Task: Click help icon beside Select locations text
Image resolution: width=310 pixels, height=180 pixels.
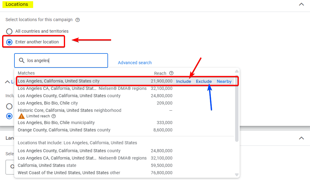Action: coord(78,20)
